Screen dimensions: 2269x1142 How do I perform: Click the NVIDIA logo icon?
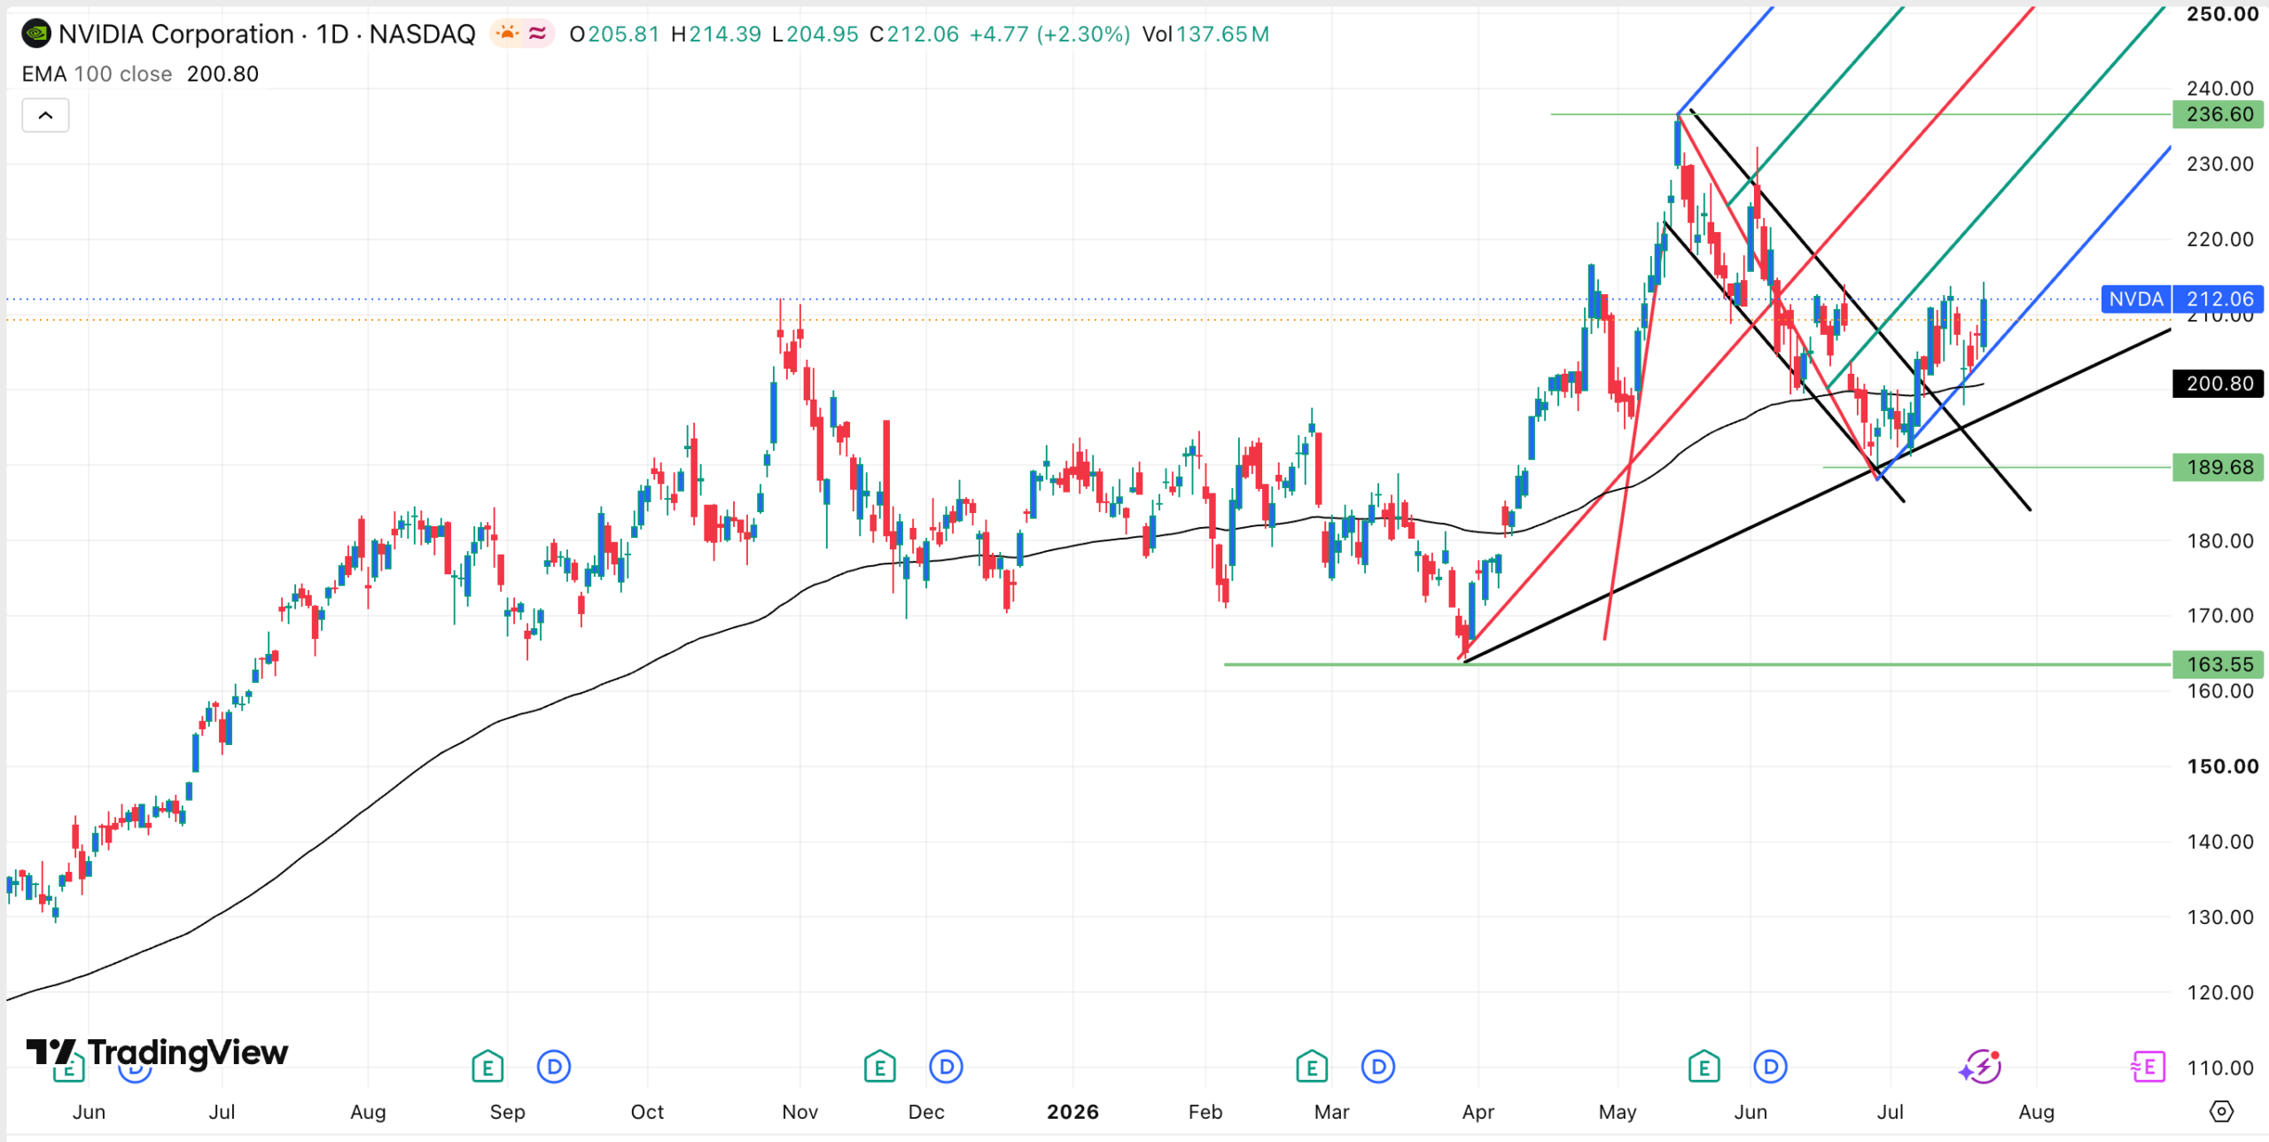tap(36, 35)
